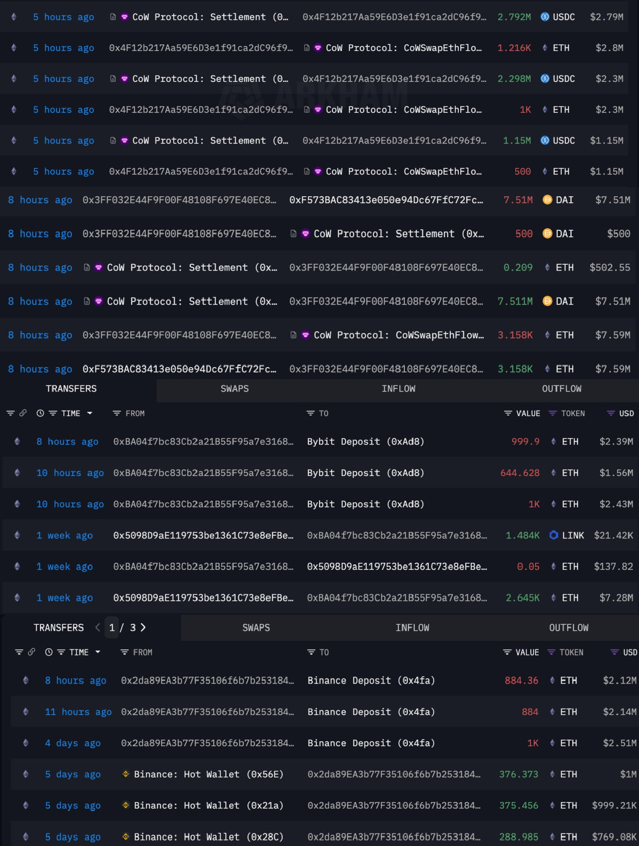Open sender 0x5098D9aE... in the 2.645K ETH row
639x846 pixels.
tap(203, 598)
